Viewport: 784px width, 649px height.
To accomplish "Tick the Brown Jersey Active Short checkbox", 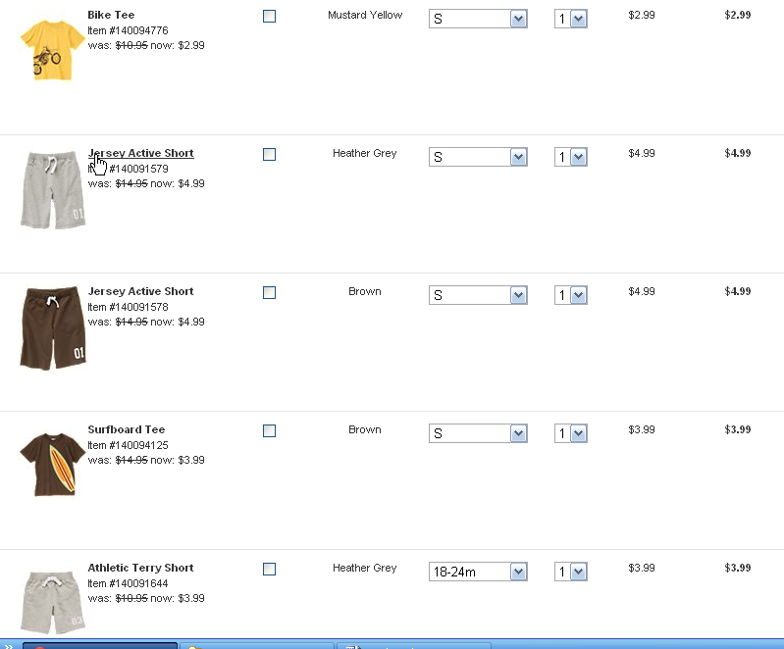I will point(270,293).
